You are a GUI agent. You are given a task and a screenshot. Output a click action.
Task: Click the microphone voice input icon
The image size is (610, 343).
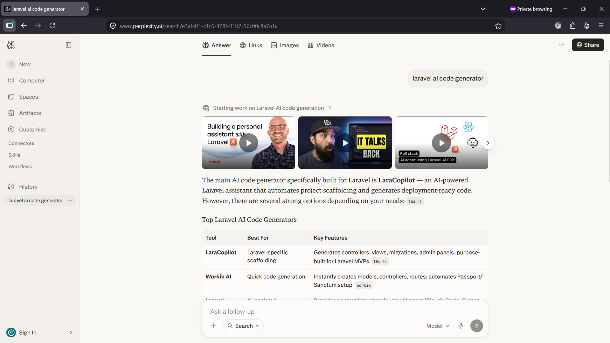[461, 326]
